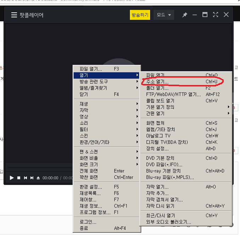Select Blu-ray 파일(*.MPLS)... item
This screenshot has width=240, height=237.
[x=185, y=177]
